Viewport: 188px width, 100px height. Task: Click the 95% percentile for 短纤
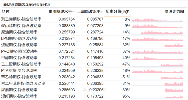tap(126, 96)
